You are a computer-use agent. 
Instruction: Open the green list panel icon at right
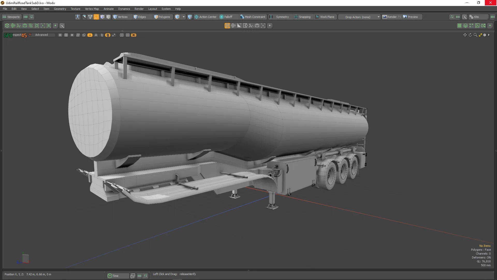pyautogui.click(x=459, y=26)
